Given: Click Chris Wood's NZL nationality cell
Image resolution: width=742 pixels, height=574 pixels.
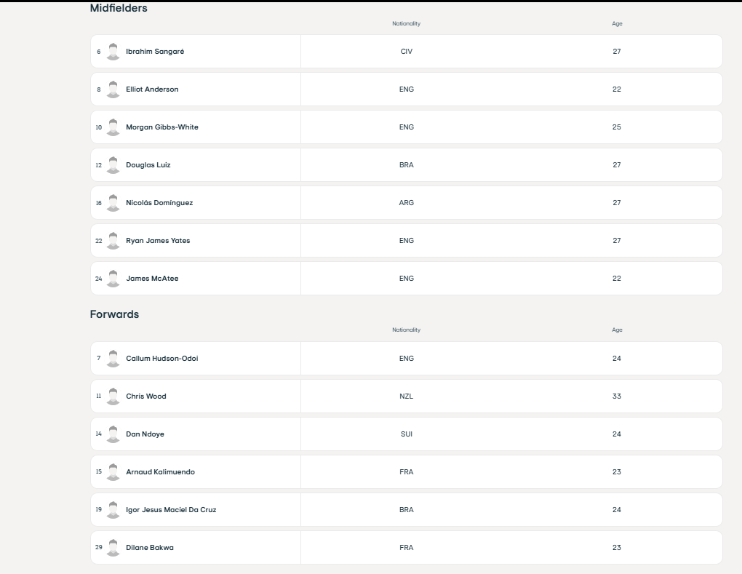Looking at the screenshot, I should [406, 396].
